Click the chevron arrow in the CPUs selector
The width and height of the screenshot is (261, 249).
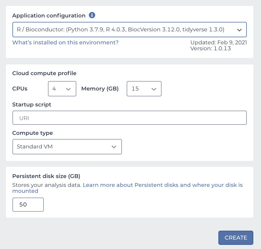pos(68,89)
